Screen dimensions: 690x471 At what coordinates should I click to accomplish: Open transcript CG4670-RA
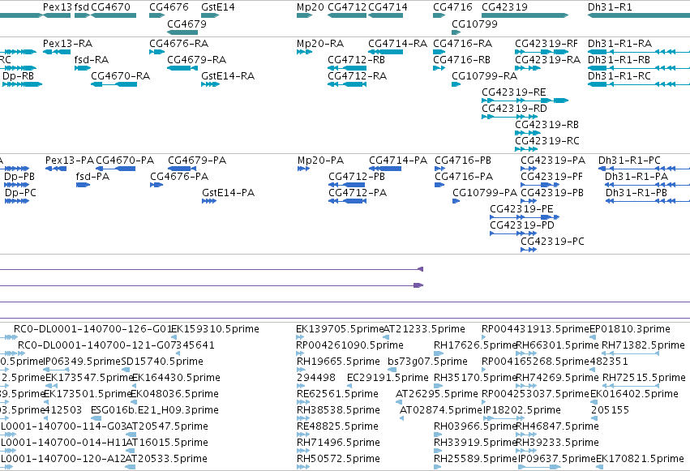point(114,84)
